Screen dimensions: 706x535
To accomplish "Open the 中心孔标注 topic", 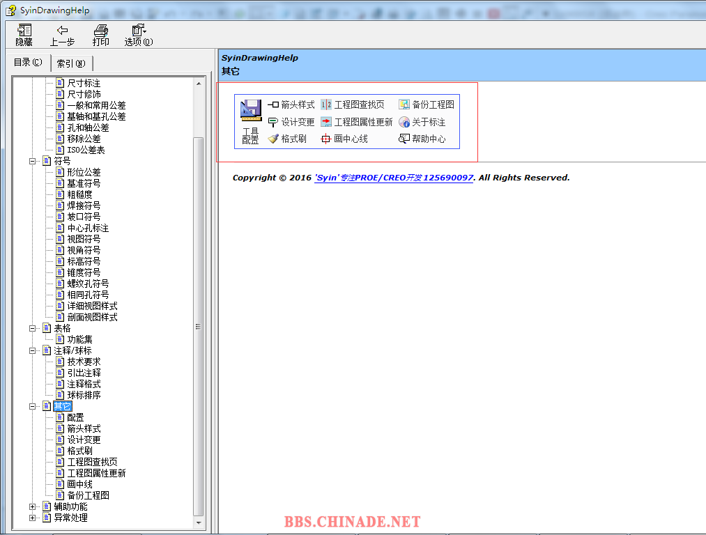I will point(89,228).
